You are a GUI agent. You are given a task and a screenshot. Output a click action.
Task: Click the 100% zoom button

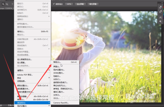[69, 4]
